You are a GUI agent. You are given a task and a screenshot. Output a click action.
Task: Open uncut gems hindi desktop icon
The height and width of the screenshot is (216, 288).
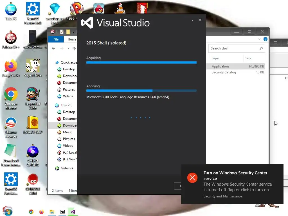coord(55,13)
